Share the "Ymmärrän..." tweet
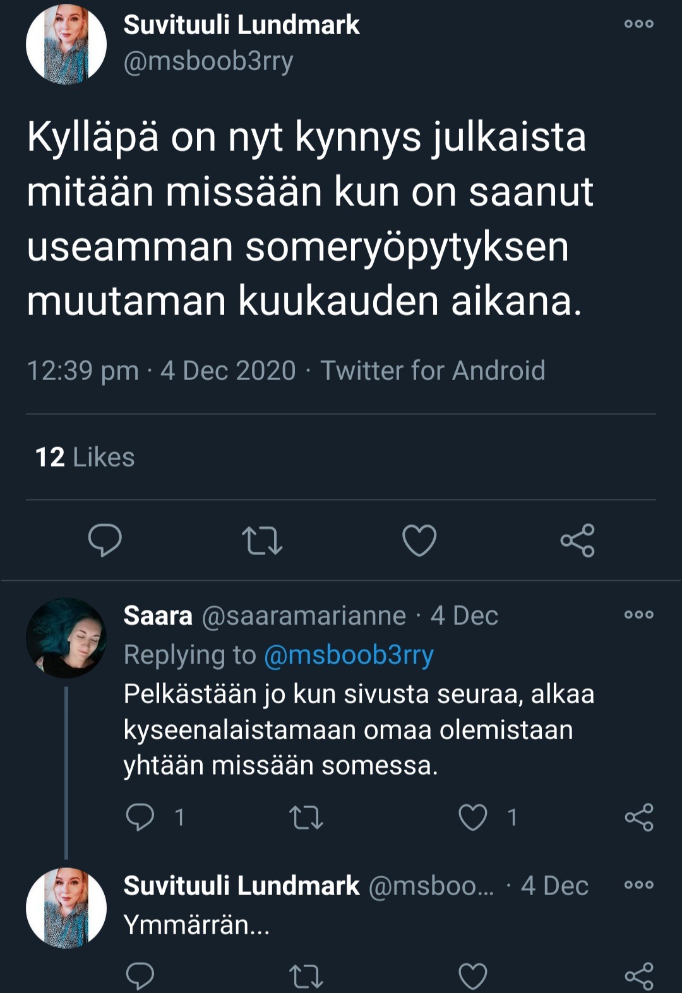This screenshot has height=993, width=682. 639,976
